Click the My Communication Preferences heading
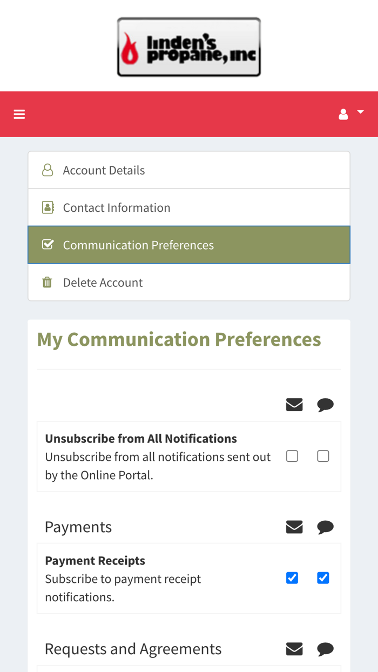The height and width of the screenshot is (672, 378). [x=179, y=339]
